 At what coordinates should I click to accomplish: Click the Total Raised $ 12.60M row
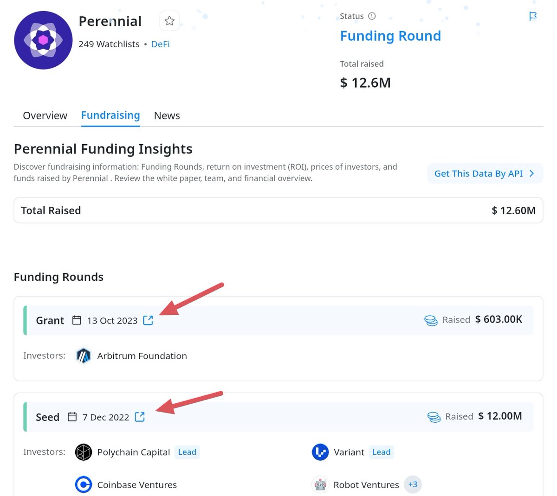278,210
